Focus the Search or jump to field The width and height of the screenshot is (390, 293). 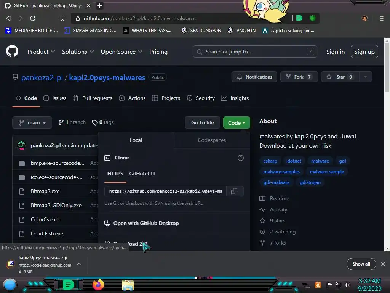coord(255,52)
